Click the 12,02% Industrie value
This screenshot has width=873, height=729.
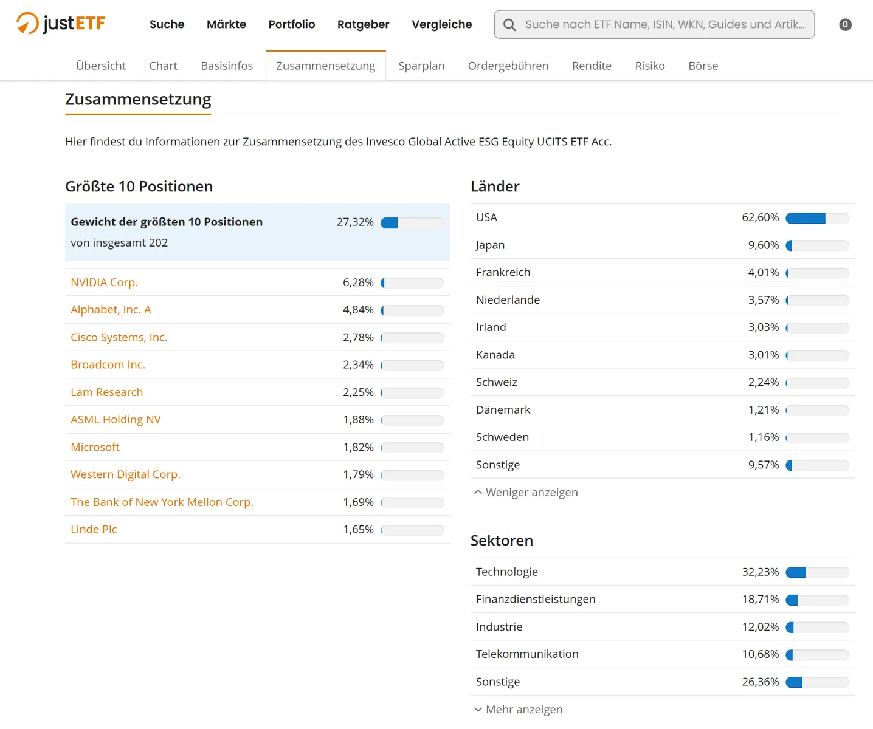pos(761,627)
